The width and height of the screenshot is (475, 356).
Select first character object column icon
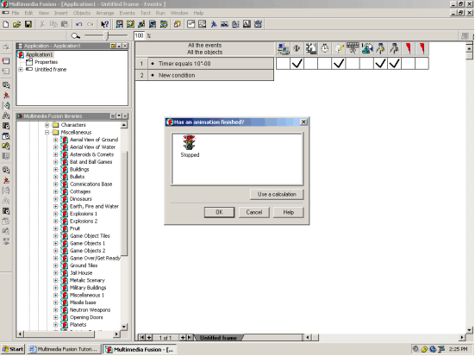(x=380, y=48)
